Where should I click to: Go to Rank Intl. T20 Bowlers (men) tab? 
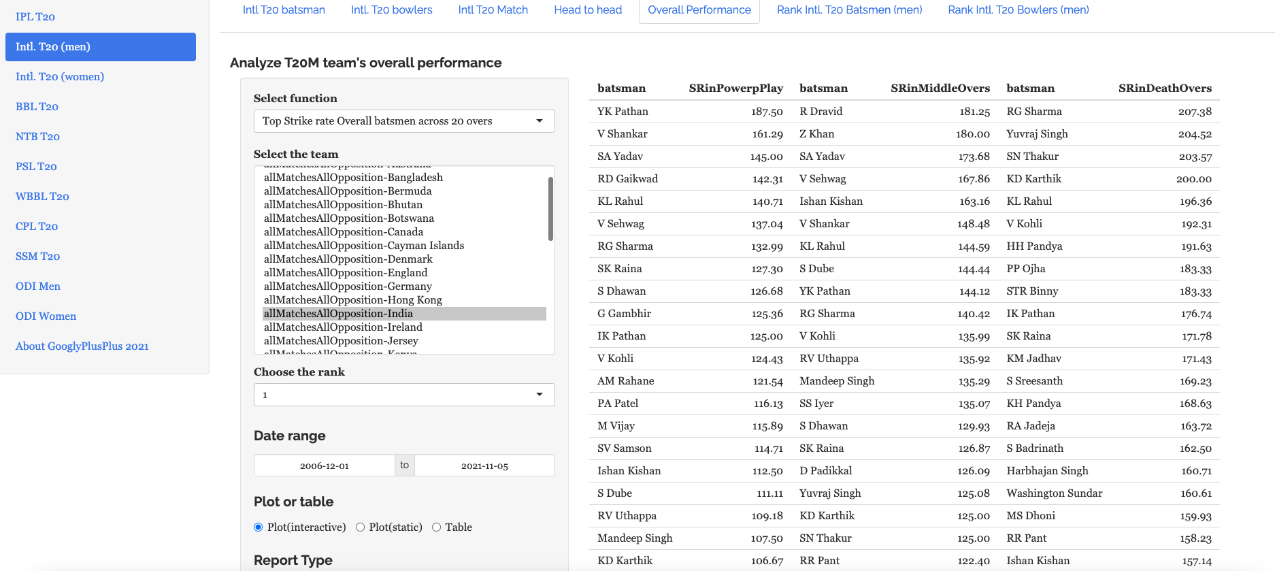tap(1018, 10)
